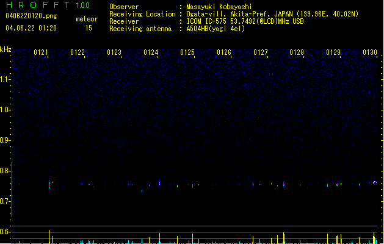This screenshot has height=244, width=384.
Task: Click the meteor echo between 0127 and 0128
Action: [284, 184]
